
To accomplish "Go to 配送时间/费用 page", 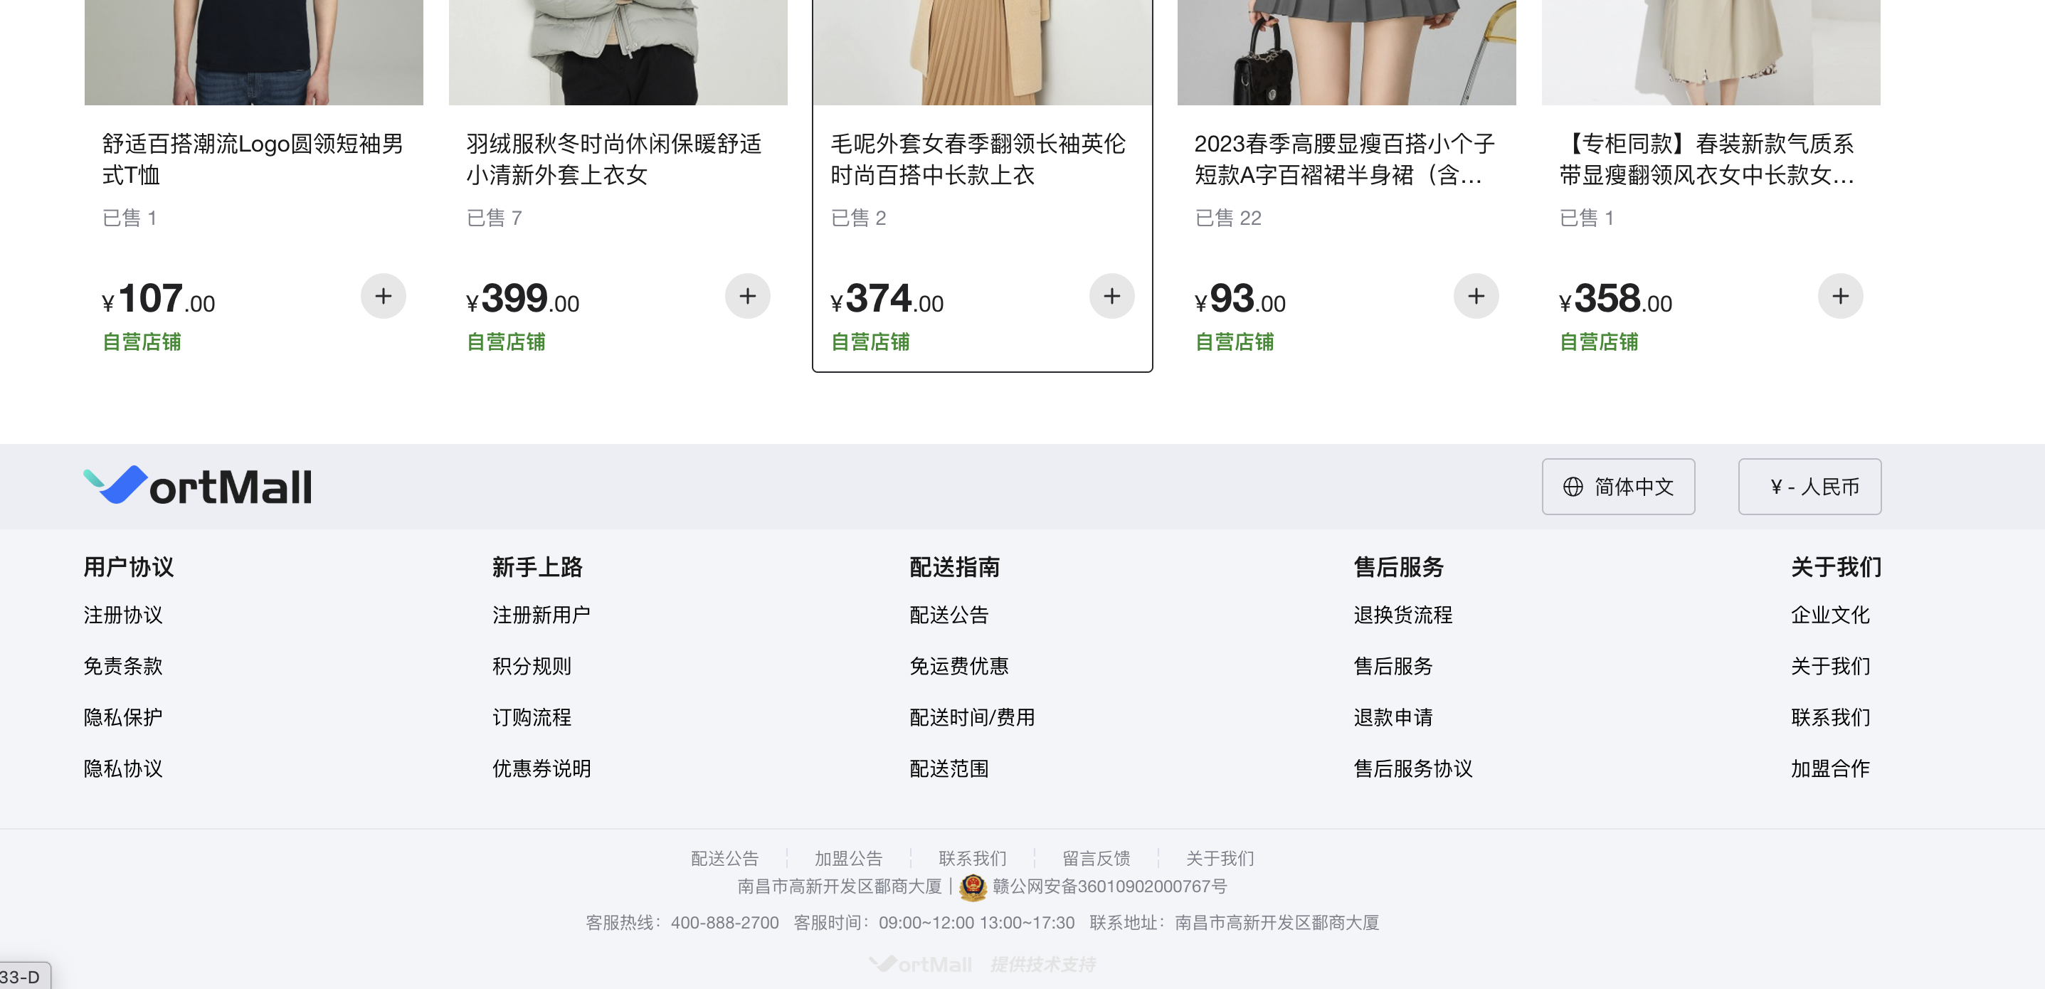I will coord(973,717).
